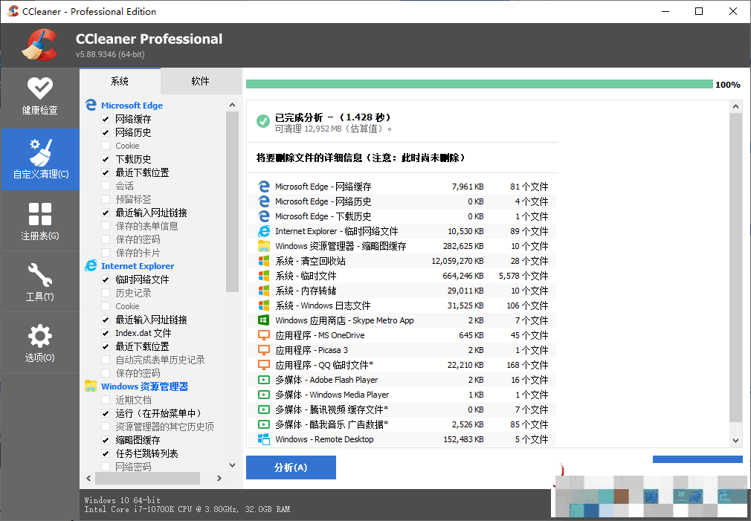Check the 自动完成表单历史记录 option
The height and width of the screenshot is (521, 751).
106,360
